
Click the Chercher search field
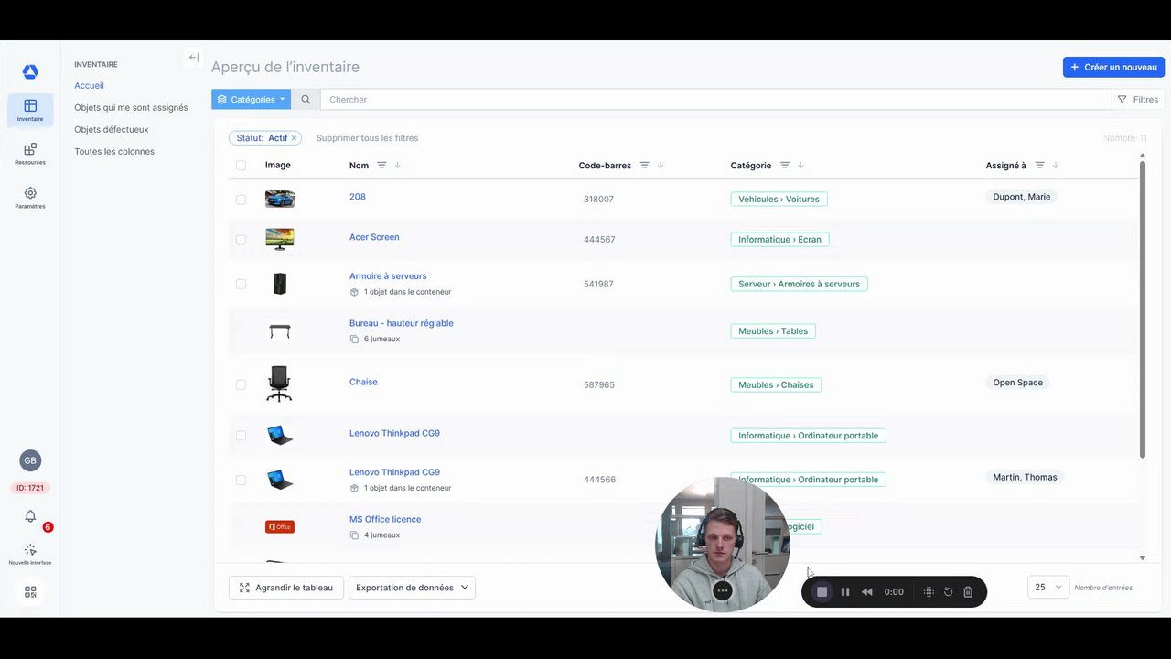(x=715, y=100)
